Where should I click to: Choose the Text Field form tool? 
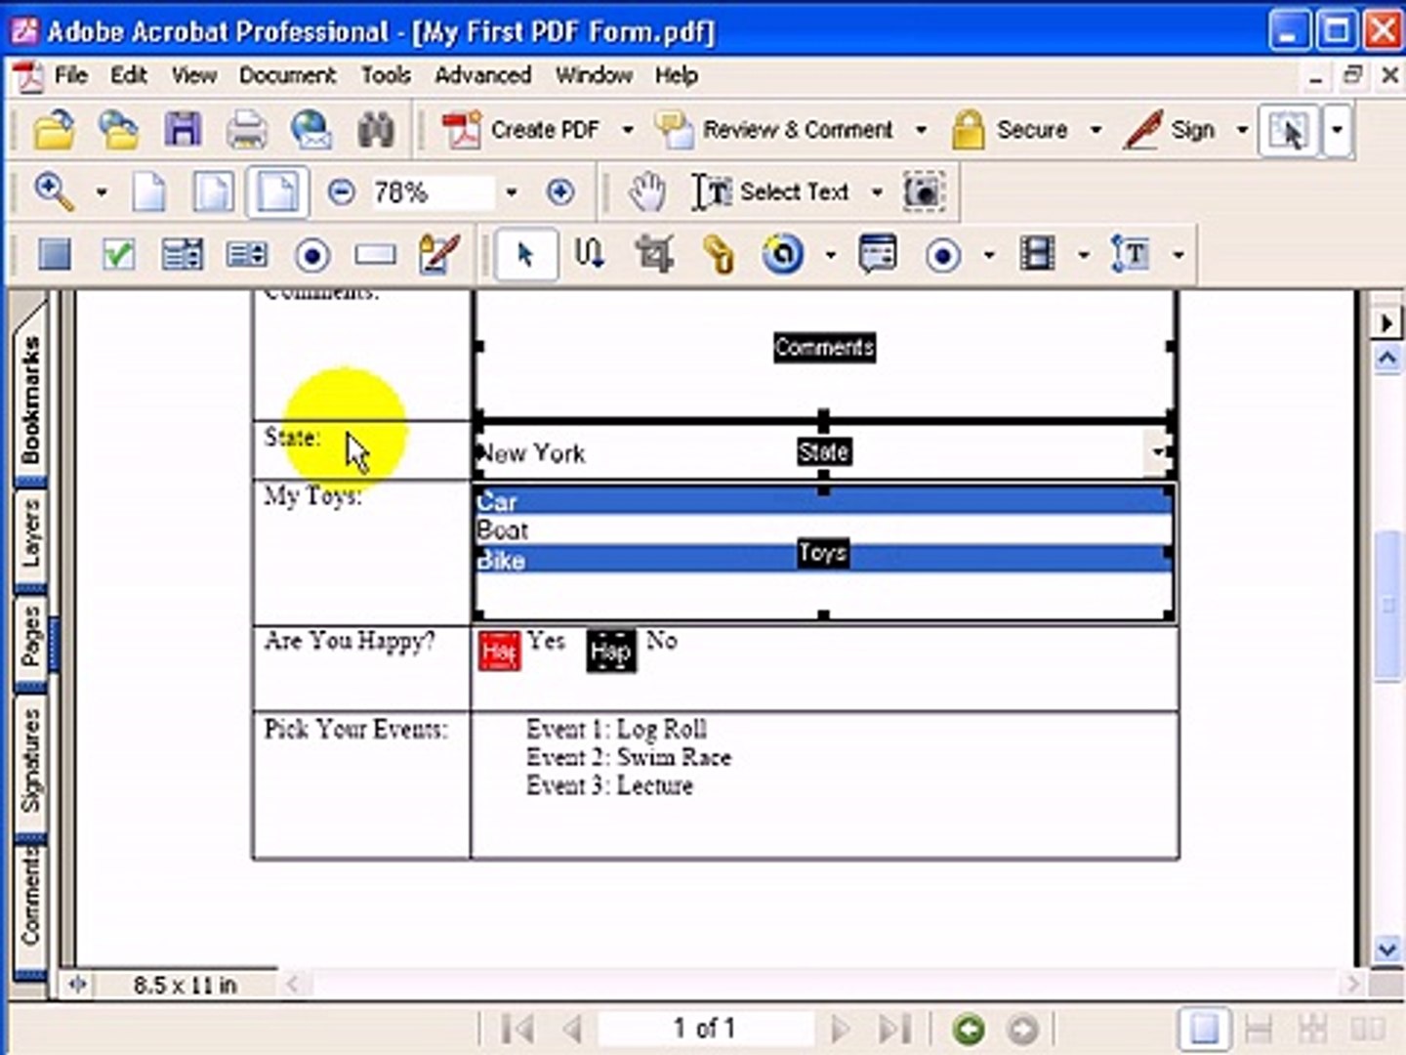pyautogui.click(x=376, y=255)
